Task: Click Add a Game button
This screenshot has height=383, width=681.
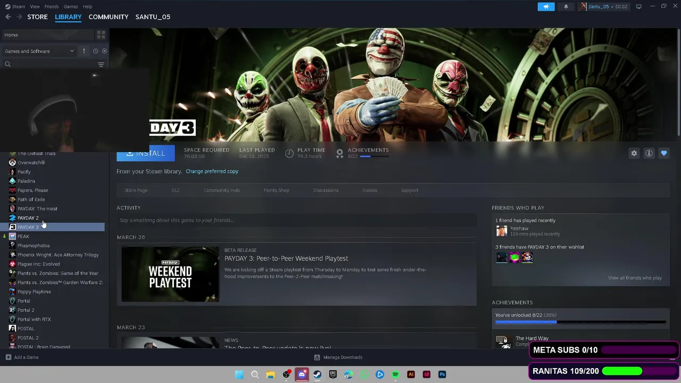Action: [x=22, y=357]
